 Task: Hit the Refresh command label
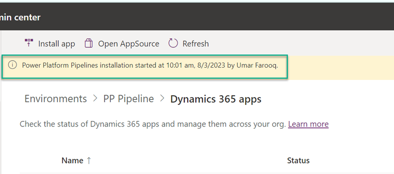[x=195, y=43]
